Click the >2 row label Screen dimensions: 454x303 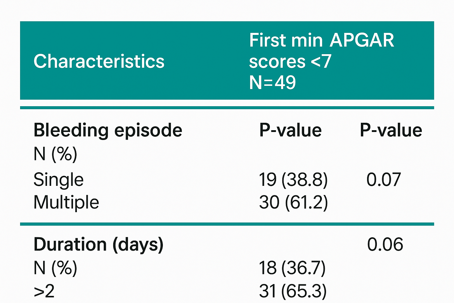click(44, 291)
